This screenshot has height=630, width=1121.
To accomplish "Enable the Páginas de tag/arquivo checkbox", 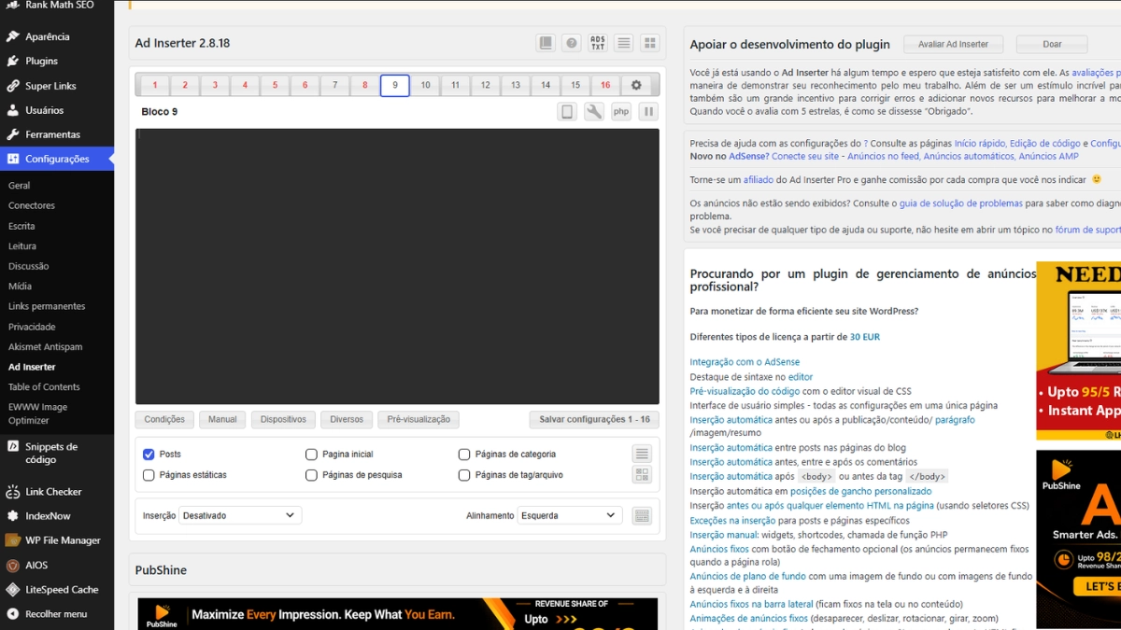I will tap(464, 475).
